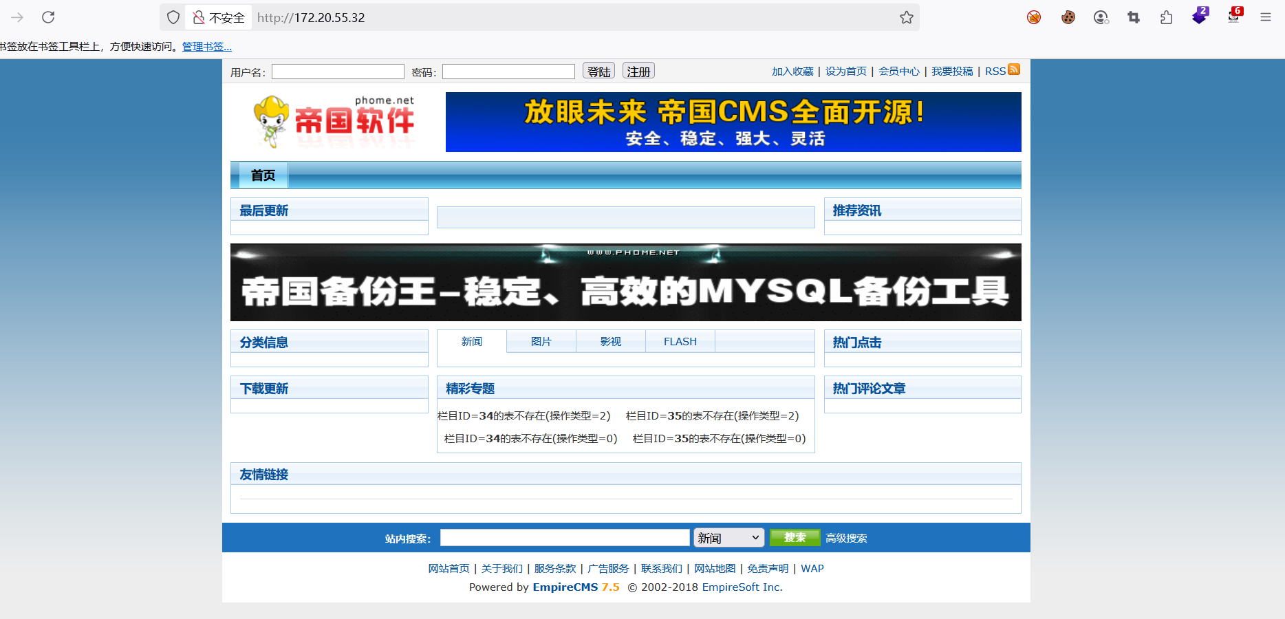1285x619 pixels.
Task: Focus the 站内搜索 text box
Action: (565, 538)
